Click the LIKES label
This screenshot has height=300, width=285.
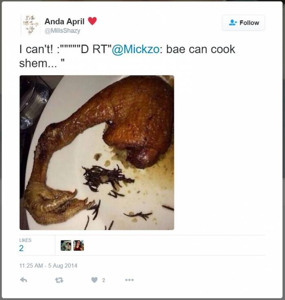(25, 240)
